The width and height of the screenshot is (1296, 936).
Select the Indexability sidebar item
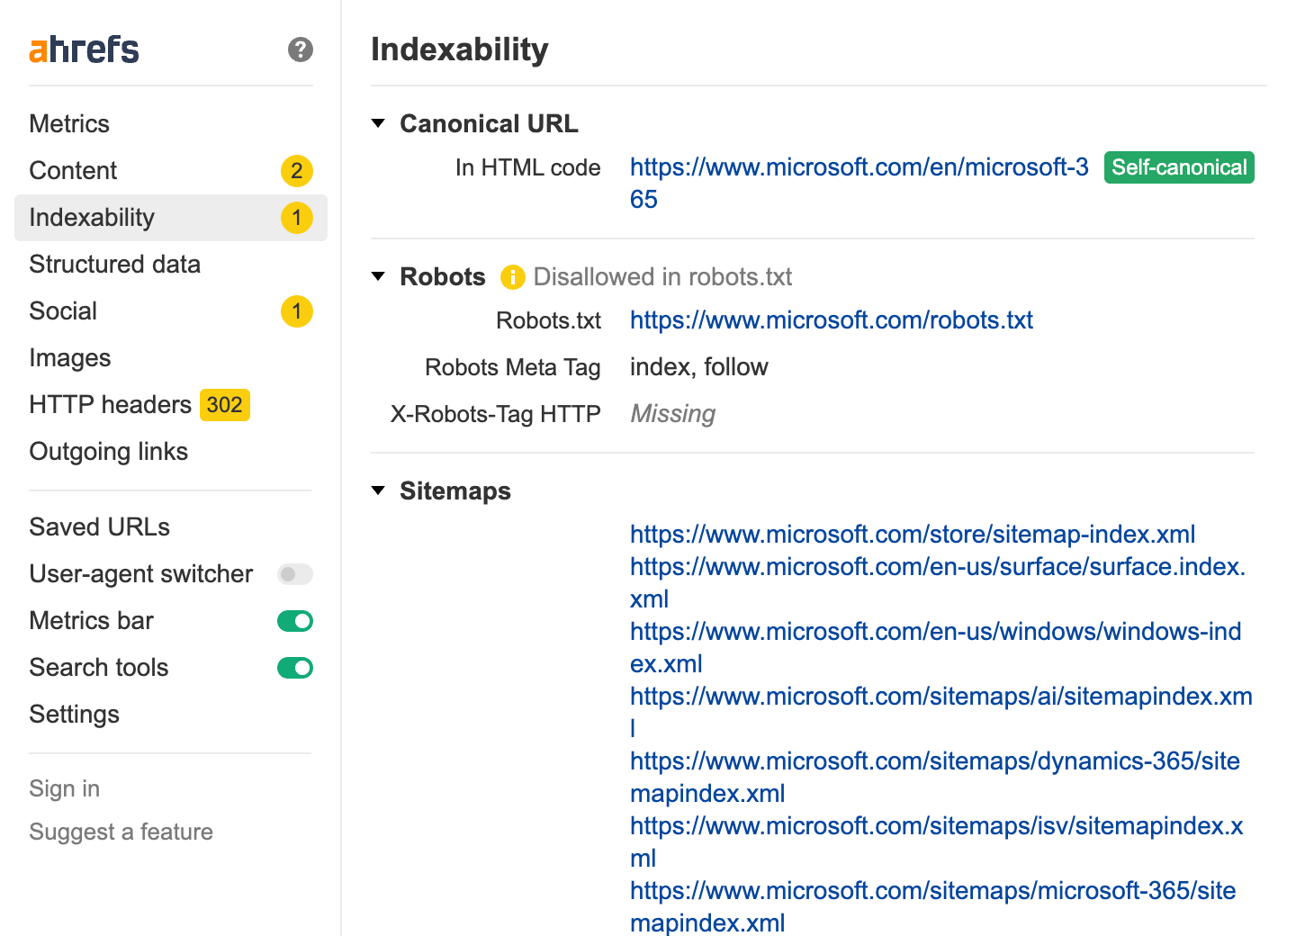tap(171, 218)
